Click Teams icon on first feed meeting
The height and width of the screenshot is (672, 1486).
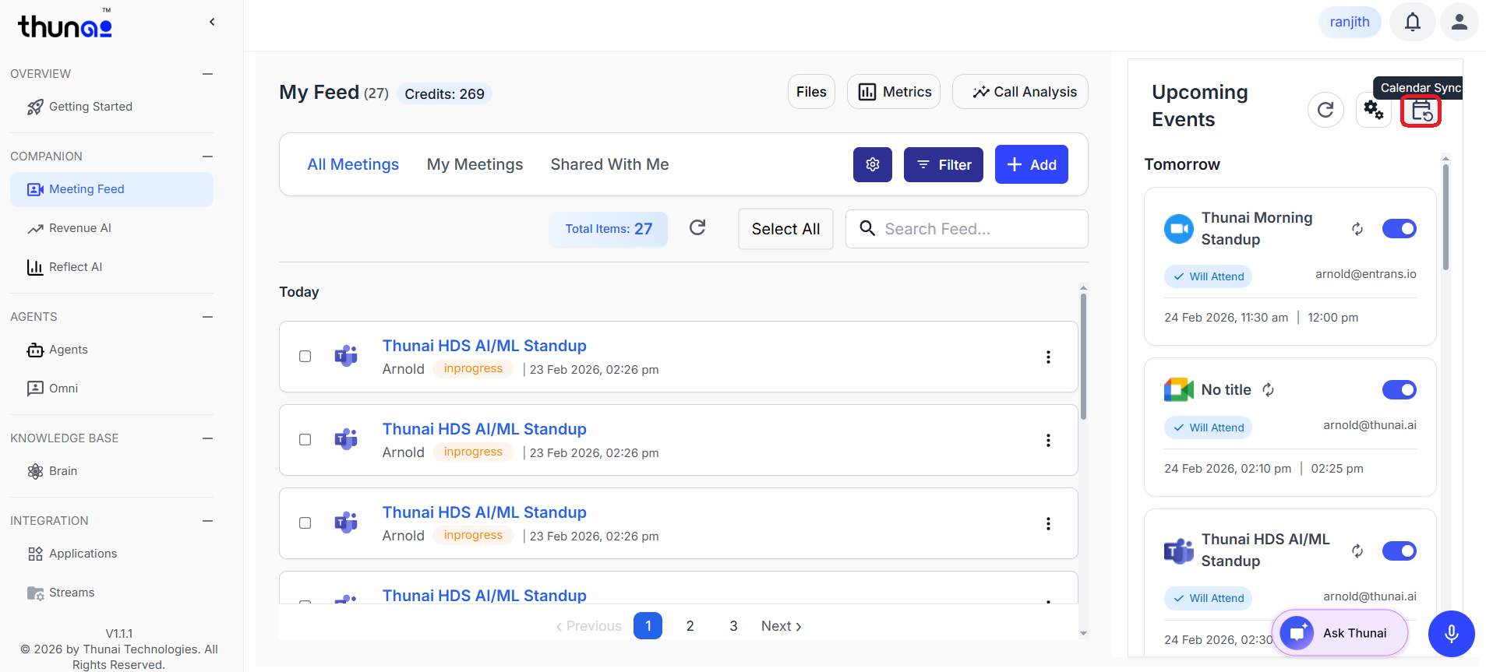pyautogui.click(x=346, y=356)
